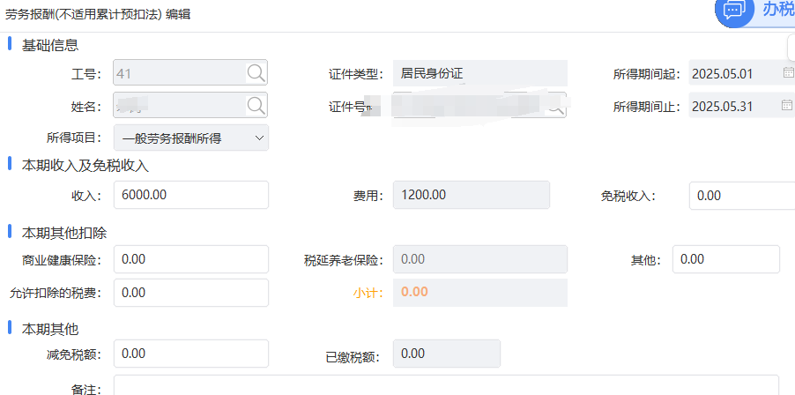Click the 税延养老保险 field
This screenshot has width=795, height=395.
coord(479,259)
